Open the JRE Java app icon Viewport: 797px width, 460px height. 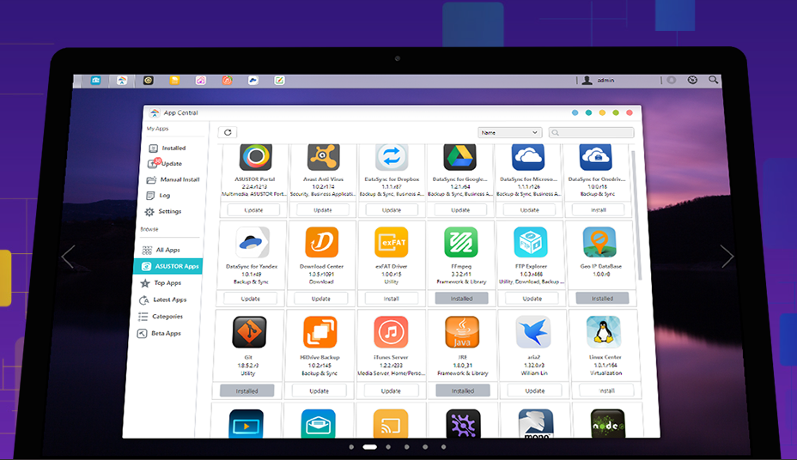coord(461,332)
